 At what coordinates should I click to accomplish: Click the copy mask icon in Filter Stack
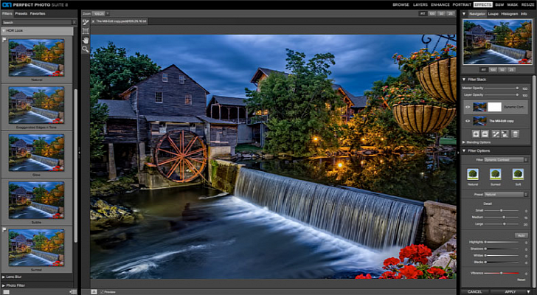click(x=505, y=133)
